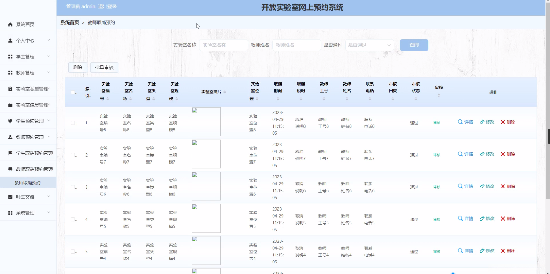Click the 审核 link in row 1
This screenshot has width=550, height=274.
point(437,123)
